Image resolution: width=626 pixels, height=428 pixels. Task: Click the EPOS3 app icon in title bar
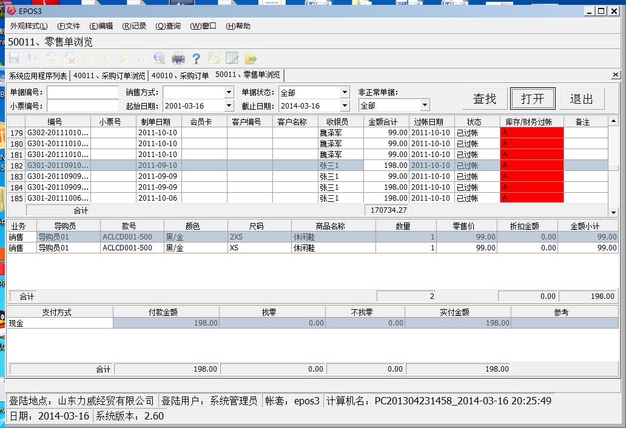pyautogui.click(x=11, y=11)
